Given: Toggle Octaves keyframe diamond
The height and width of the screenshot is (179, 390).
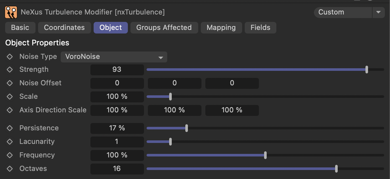Looking at the screenshot, I should [10, 169].
